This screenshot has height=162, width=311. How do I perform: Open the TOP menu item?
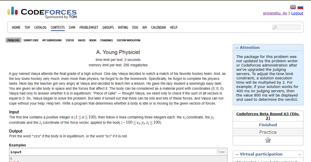click(x=27, y=27)
